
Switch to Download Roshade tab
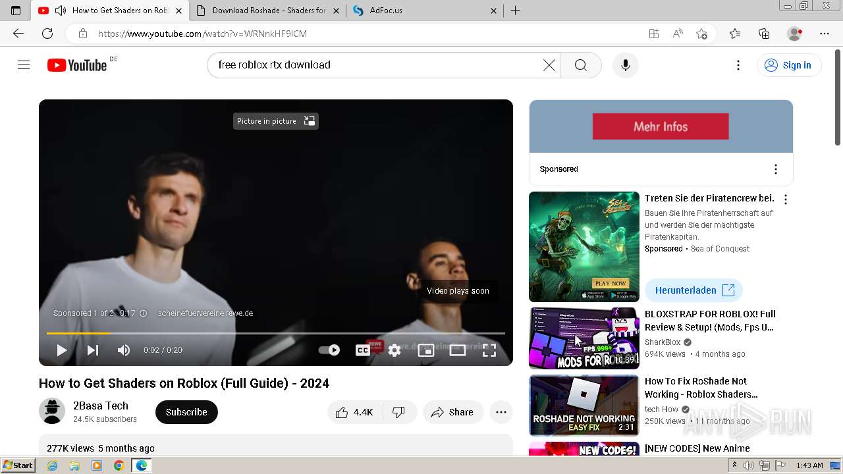coord(269,11)
